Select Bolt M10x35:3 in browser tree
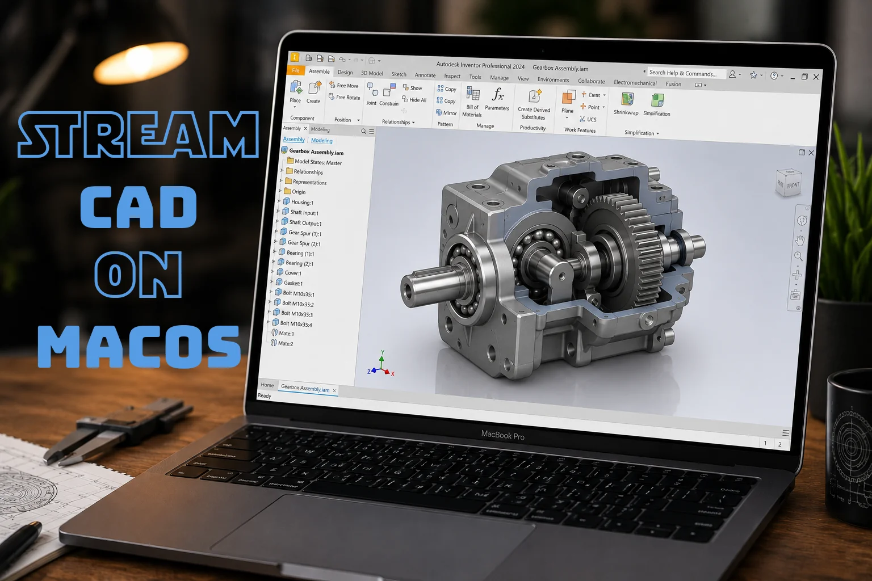 click(293, 313)
